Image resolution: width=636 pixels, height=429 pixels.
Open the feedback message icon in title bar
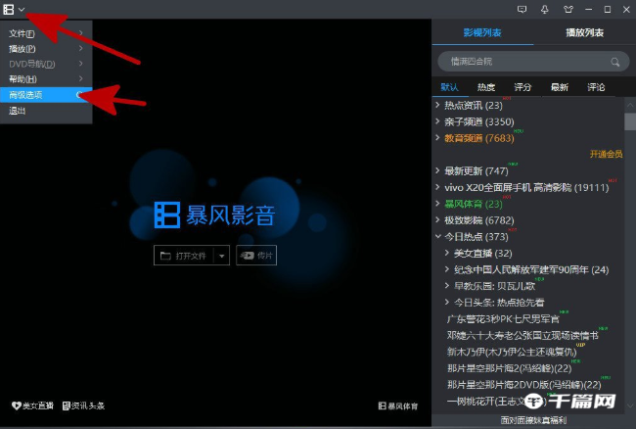pos(522,10)
